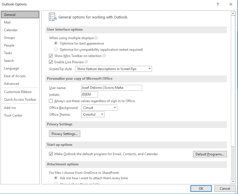Click the vertical scrollbar thumb
This screenshot has width=238, height=194.
[233, 81]
